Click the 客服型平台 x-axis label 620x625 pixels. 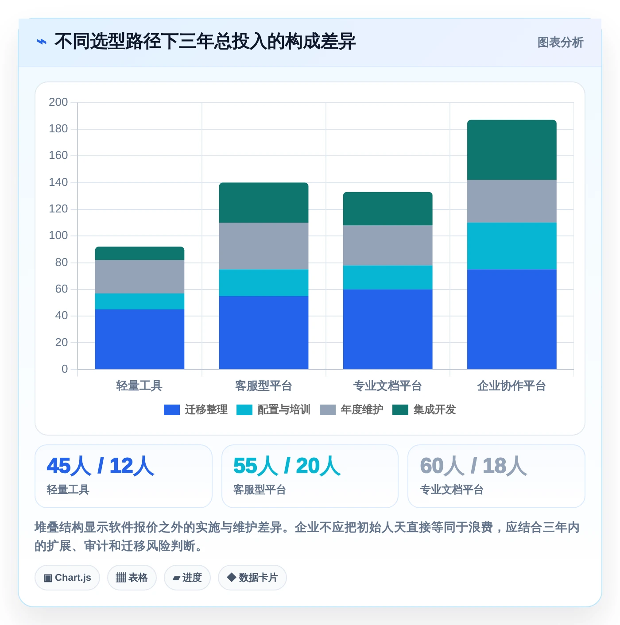click(x=263, y=386)
